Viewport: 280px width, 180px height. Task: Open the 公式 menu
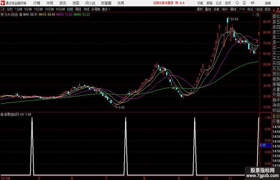[219, 3]
